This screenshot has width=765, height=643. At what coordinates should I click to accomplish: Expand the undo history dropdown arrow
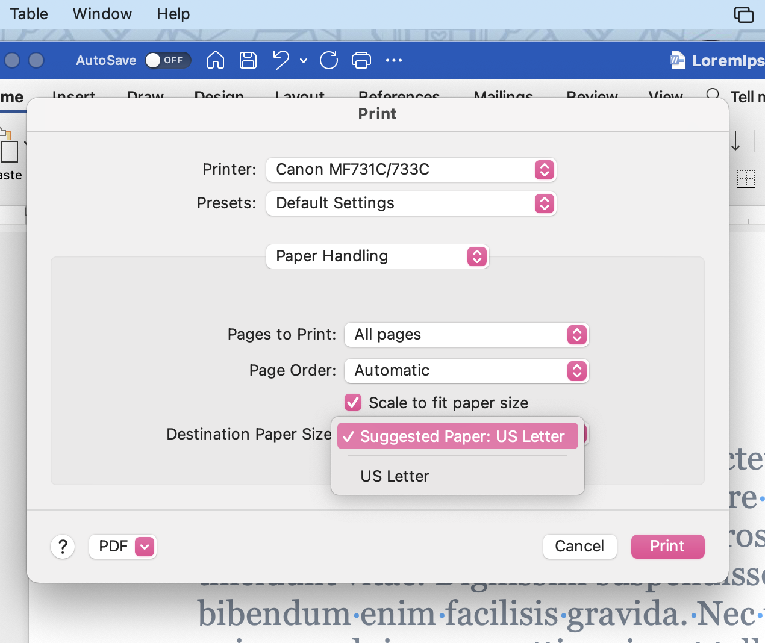[x=304, y=60]
